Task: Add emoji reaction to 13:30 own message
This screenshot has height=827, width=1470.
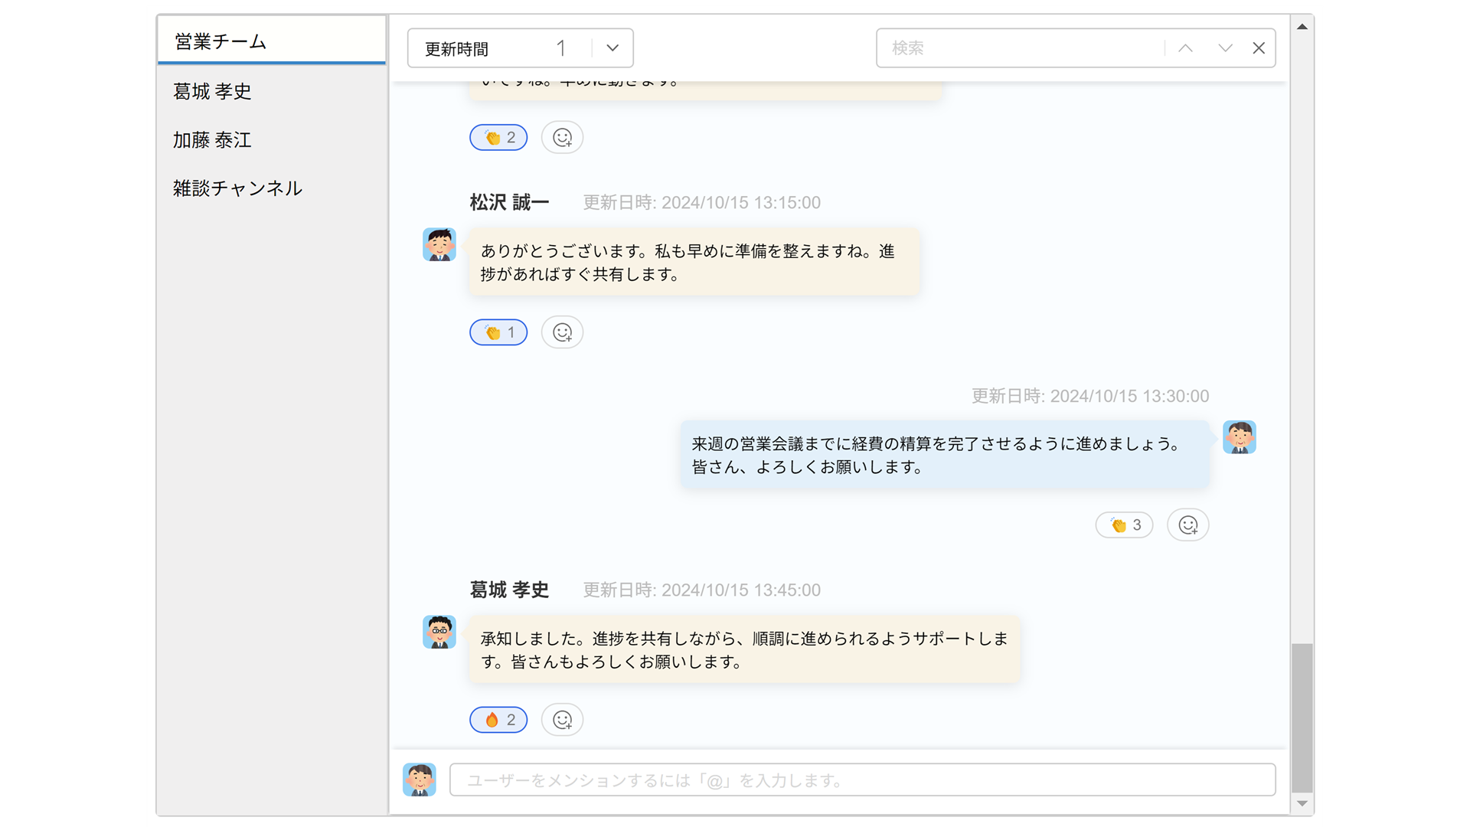Action: (x=1188, y=525)
